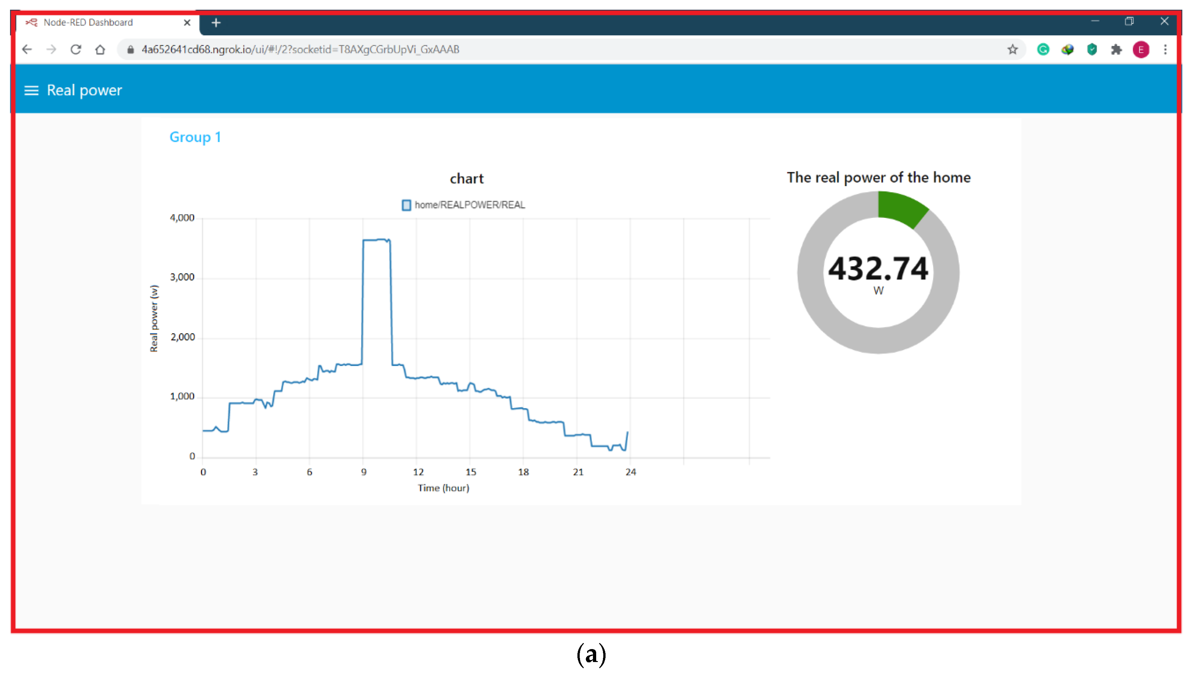Viewport: 1193px width, 673px height.
Task: Open the Node-RED dashboard hamburger menu
Action: (31, 90)
